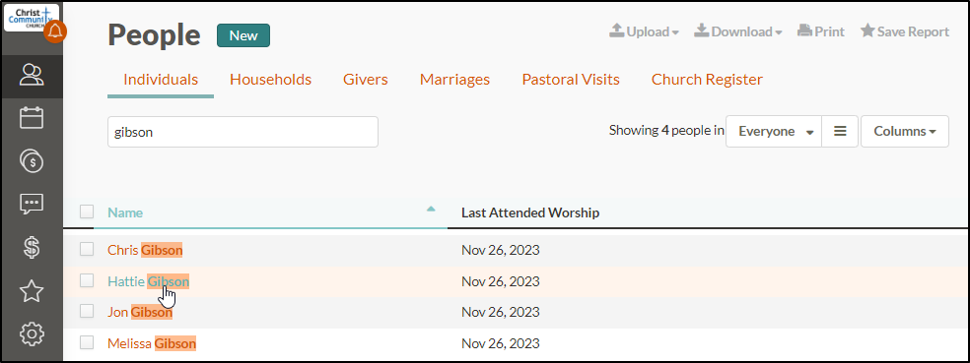Image resolution: width=970 pixels, height=363 pixels.
Task: Switch to the Pastoral Visits tab
Action: tap(571, 80)
